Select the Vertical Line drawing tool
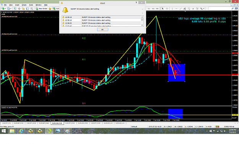239x144 pixels. click(x=172, y=9)
